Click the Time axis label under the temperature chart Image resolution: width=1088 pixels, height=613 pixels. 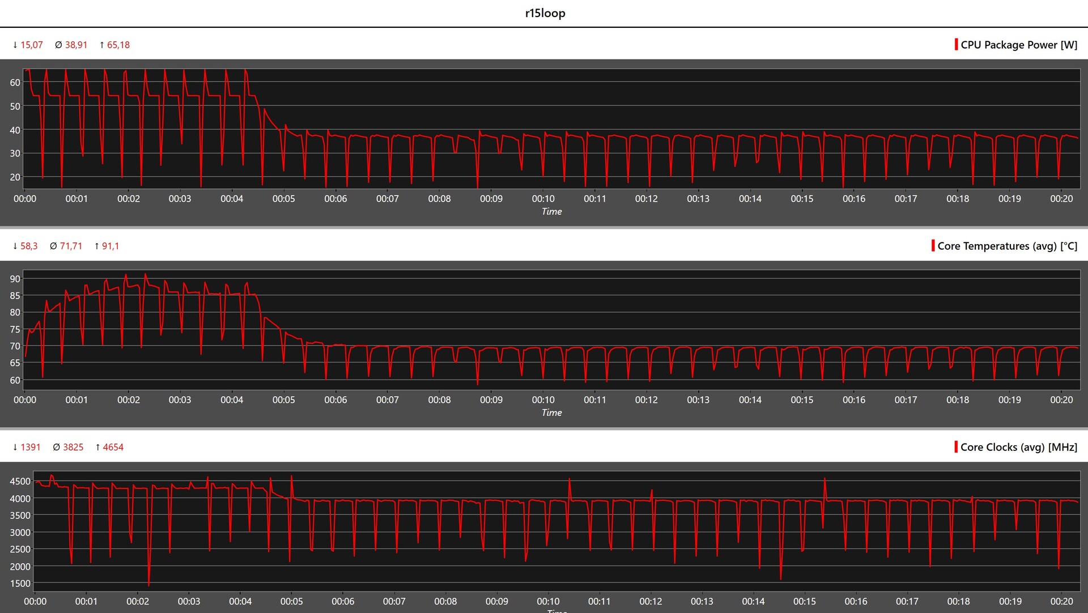click(x=551, y=412)
